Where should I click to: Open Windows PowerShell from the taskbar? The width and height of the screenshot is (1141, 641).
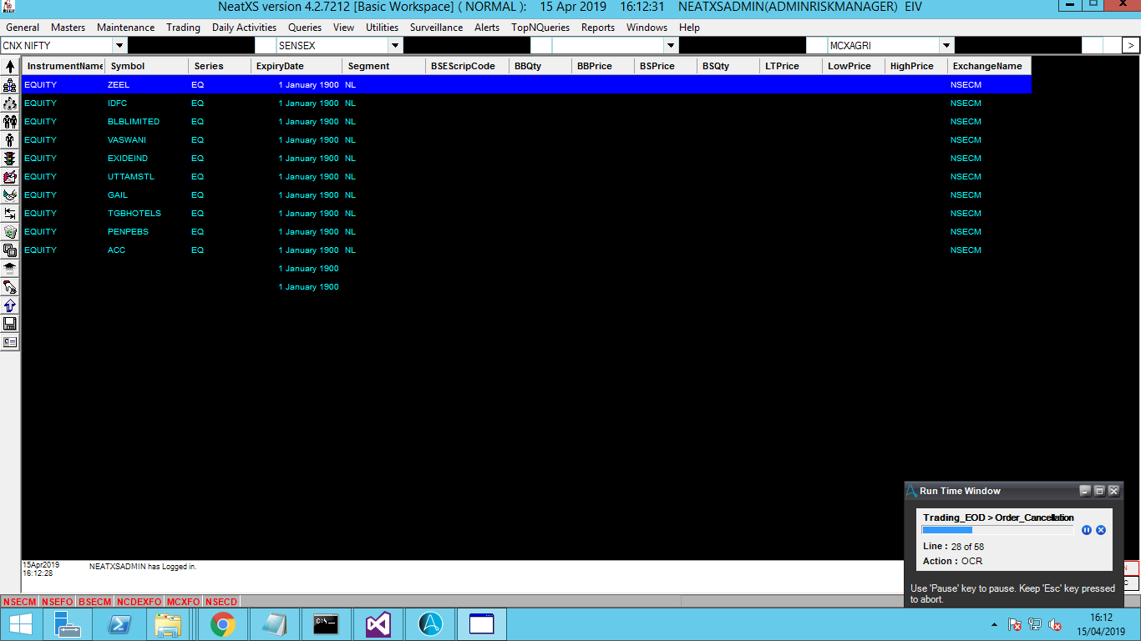coord(119,624)
